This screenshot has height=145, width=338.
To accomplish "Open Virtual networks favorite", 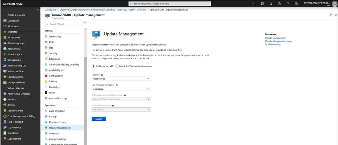I will tap(14, 88).
